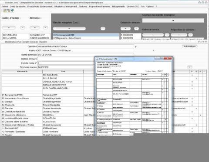Open the Devis de marché menu
The width and height of the screenshot is (209, 162).
[x=17, y=7]
